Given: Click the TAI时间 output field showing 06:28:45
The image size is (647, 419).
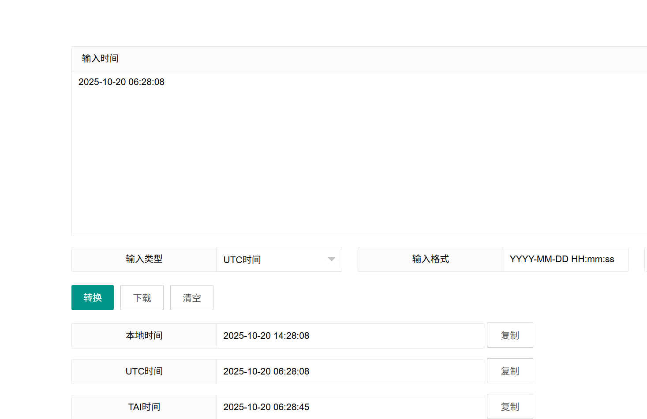Looking at the screenshot, I should click(x=350, y=407).
